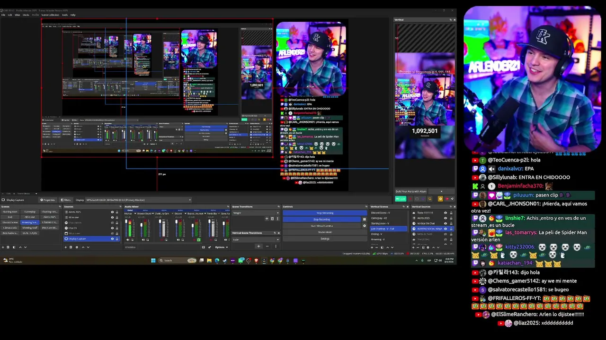Open scene filters icon in Scenes dock
The height and width of the screenshot is (340, 606).
coord(14,247)
